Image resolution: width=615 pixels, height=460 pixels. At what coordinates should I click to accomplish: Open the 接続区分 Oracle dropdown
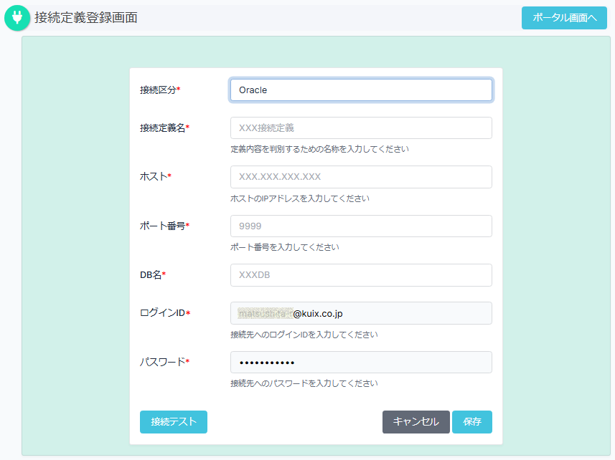coord(361,90)
